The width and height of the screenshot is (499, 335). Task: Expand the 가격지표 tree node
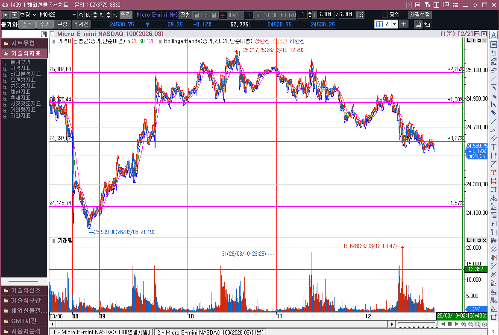tap(5, 68)
